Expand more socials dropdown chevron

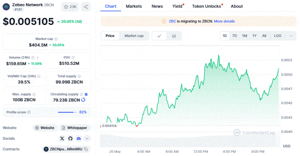[87, 139]
